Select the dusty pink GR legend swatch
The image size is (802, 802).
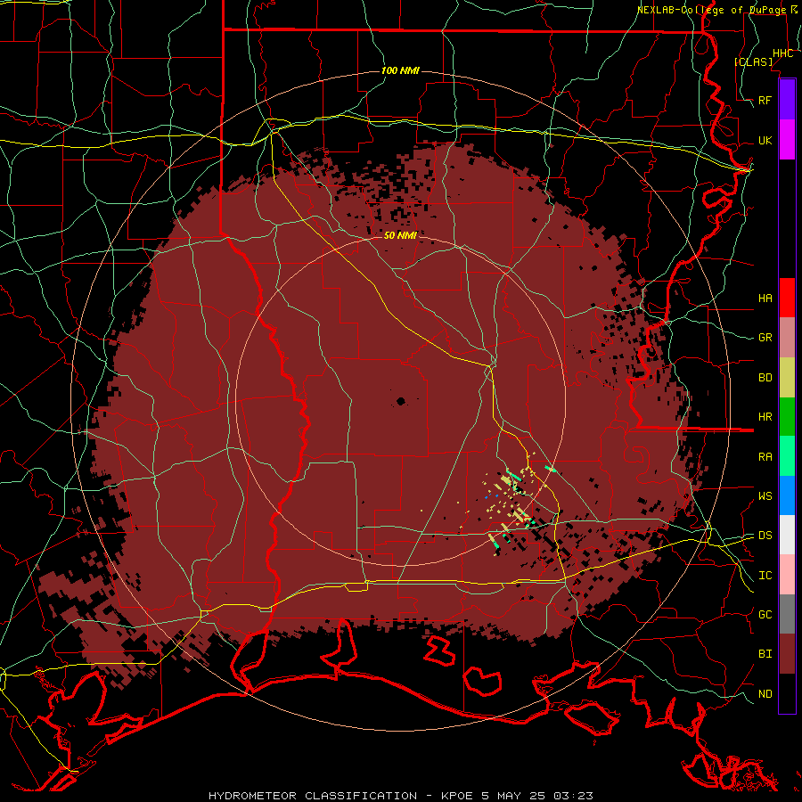[x=787, y=338]
